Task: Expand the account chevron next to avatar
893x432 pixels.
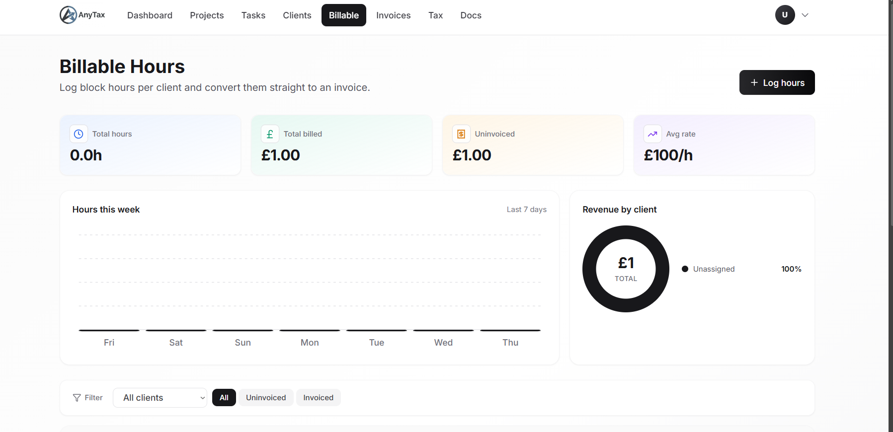Action: click(x=805, y=15)
